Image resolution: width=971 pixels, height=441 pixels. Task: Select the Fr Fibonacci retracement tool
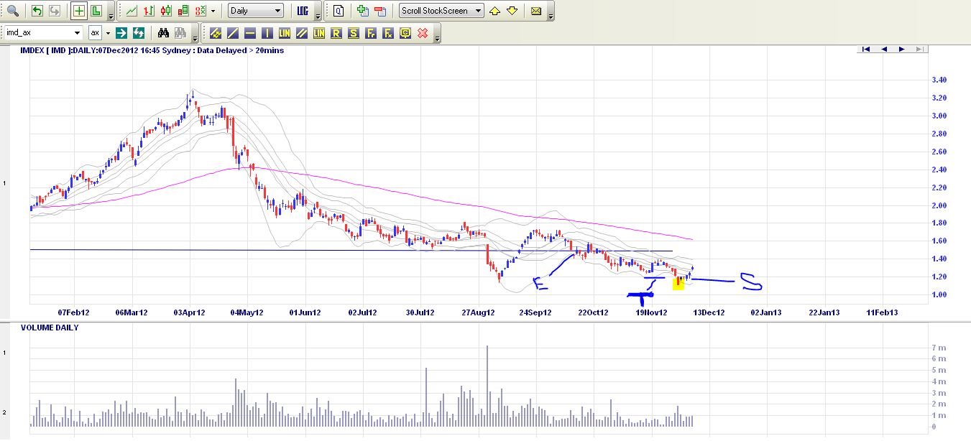[371, 32]
